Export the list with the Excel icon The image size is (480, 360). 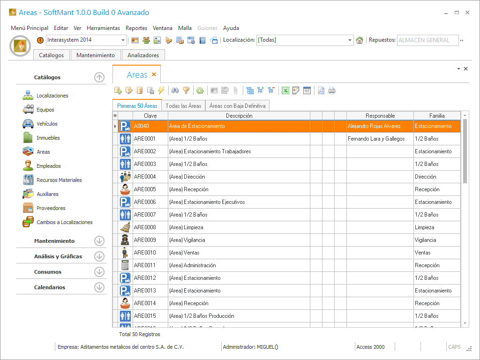[285, 90]
